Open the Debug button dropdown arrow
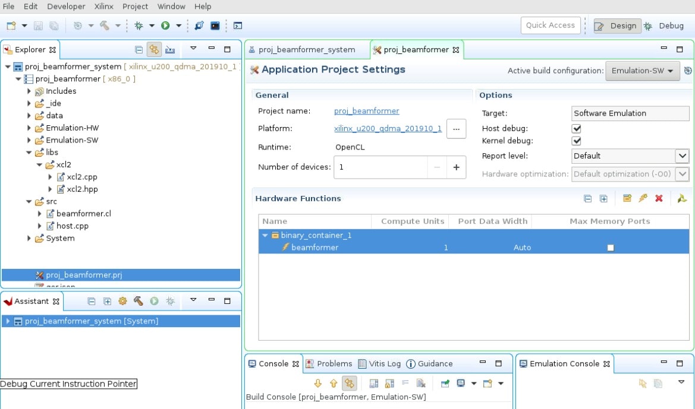This screenshot has width=695, height=409. tap(152, 26)
